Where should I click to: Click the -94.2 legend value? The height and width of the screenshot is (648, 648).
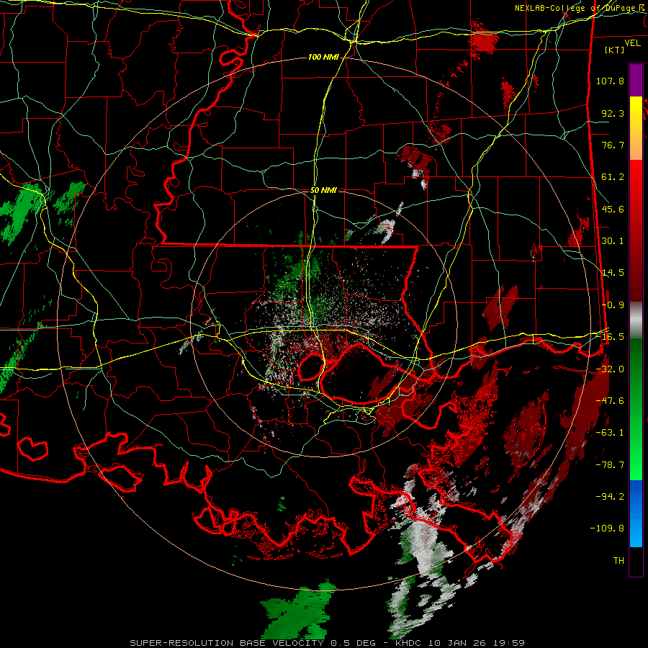[610, 497]
